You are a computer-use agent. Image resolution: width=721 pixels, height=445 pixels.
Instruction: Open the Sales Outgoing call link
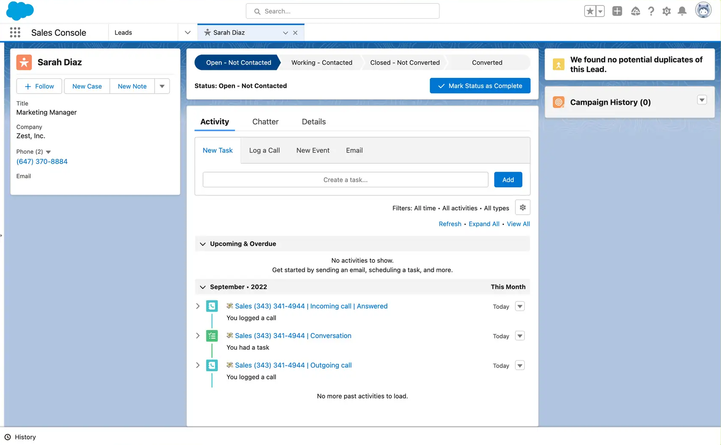pos(293,365)
